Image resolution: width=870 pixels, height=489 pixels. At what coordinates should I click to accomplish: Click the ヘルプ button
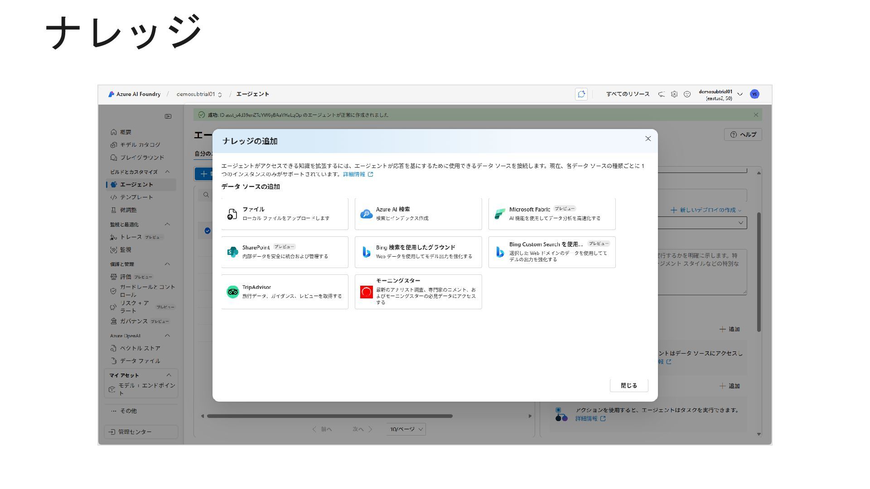pos(743,134)
